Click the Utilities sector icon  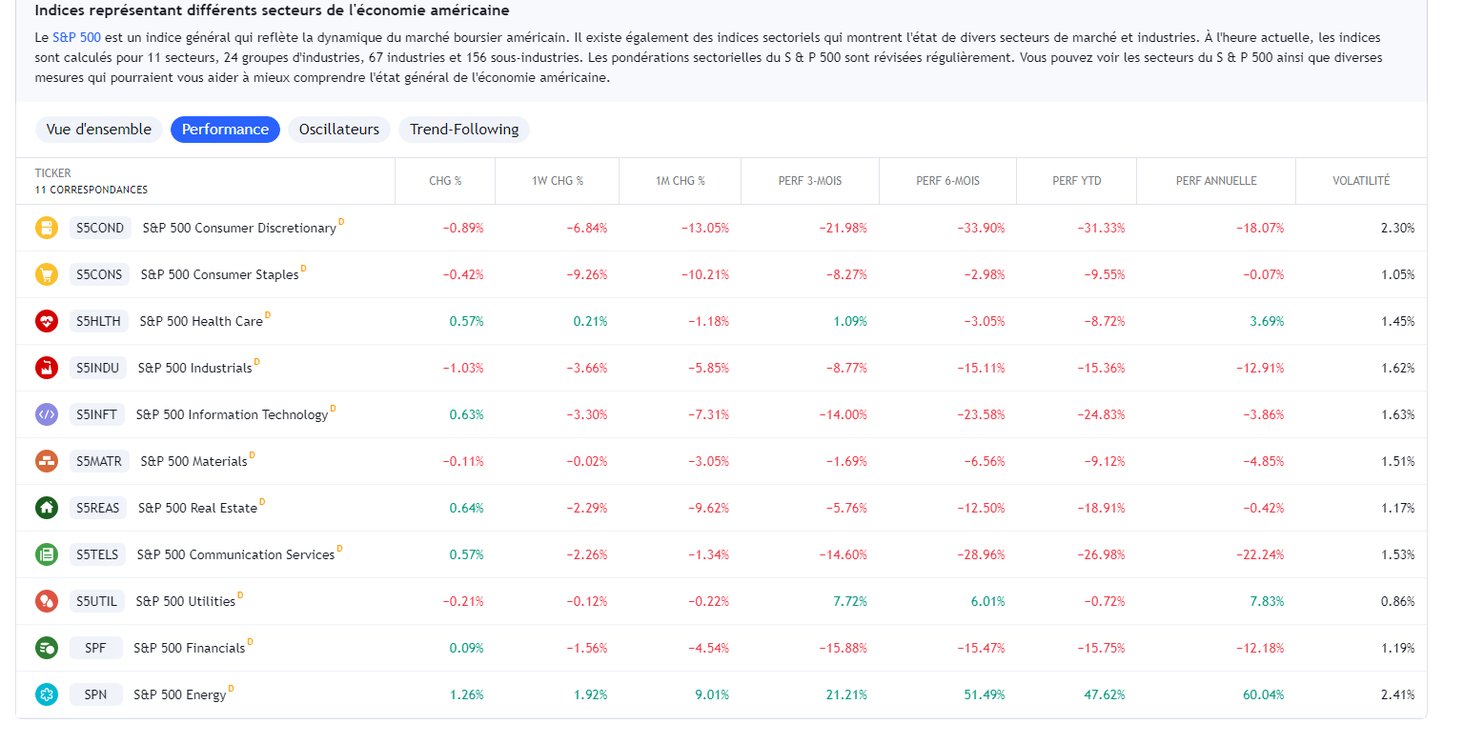click(47, 601)
